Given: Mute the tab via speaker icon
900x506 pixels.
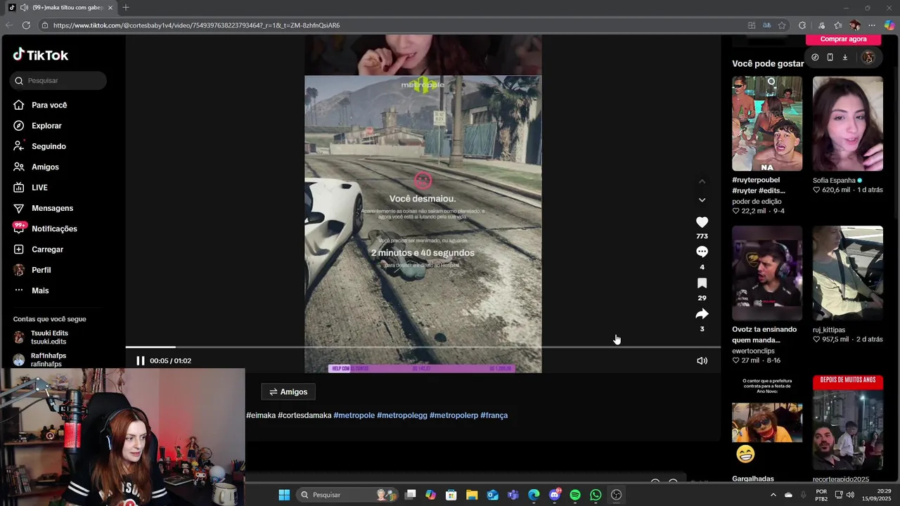Looking at the screenshot, I should click(x=24, y=8).
